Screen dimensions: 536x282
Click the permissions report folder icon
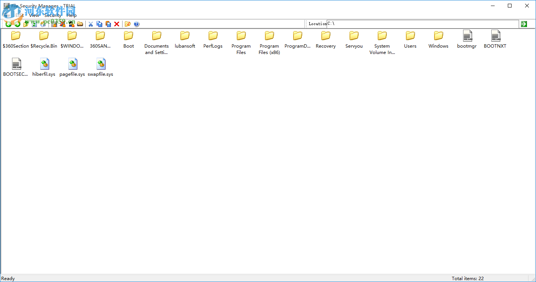click(x=80, y=24)
